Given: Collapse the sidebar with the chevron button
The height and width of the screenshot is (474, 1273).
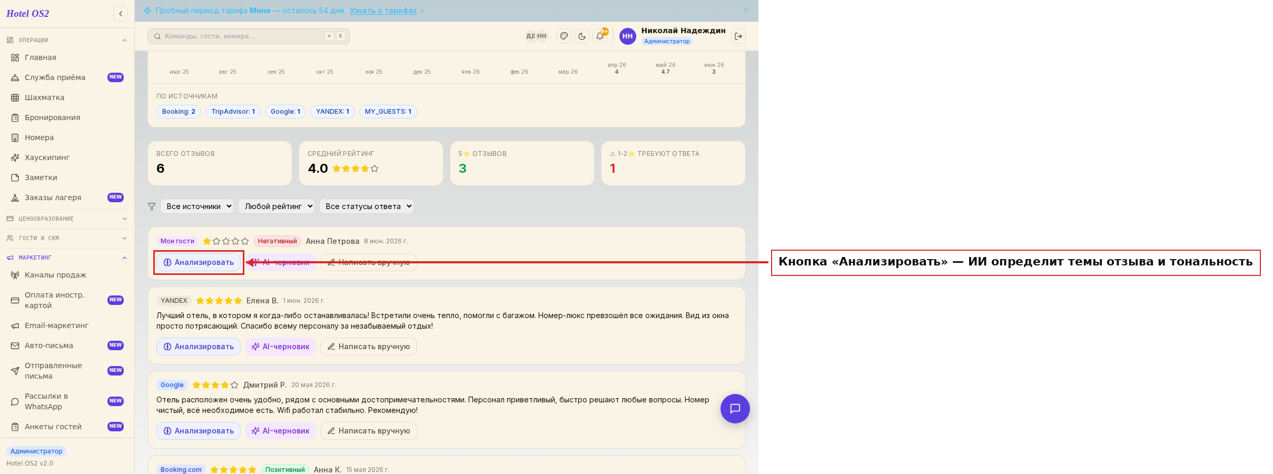Looking at the screenshot, I should pyautogui.click(x=121, y=14).
